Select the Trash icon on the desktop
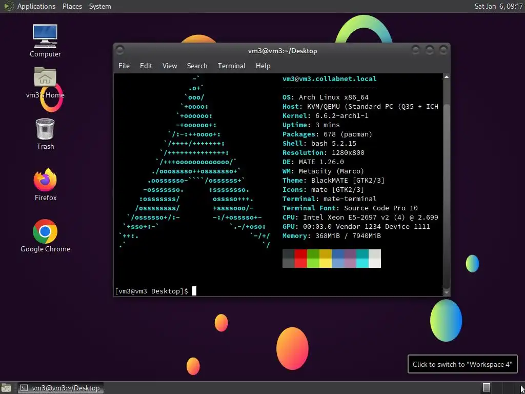This screenshot has width=525, height=394. click(x=45, y=129)
